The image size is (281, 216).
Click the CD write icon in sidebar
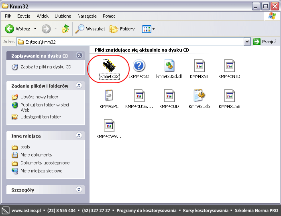(x=15, y=67)
